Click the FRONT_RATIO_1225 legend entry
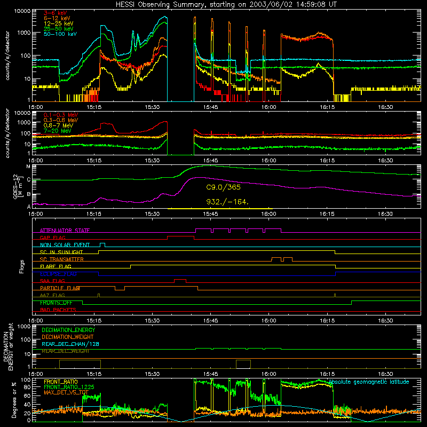The image size is (427, 427). coord(69,387)
